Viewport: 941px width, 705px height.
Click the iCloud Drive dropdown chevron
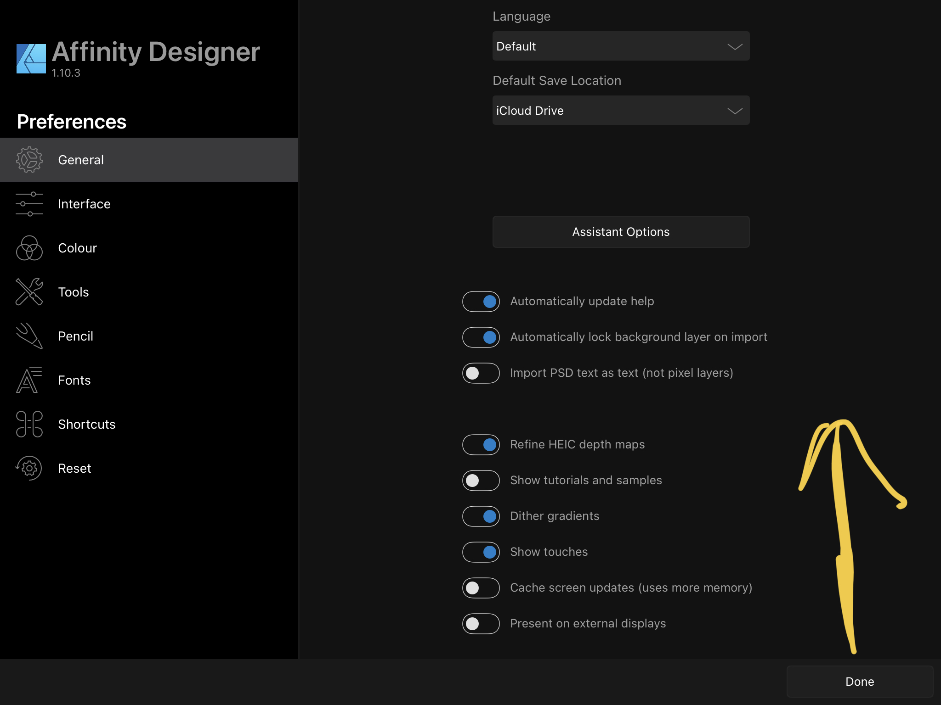[735, 111]
